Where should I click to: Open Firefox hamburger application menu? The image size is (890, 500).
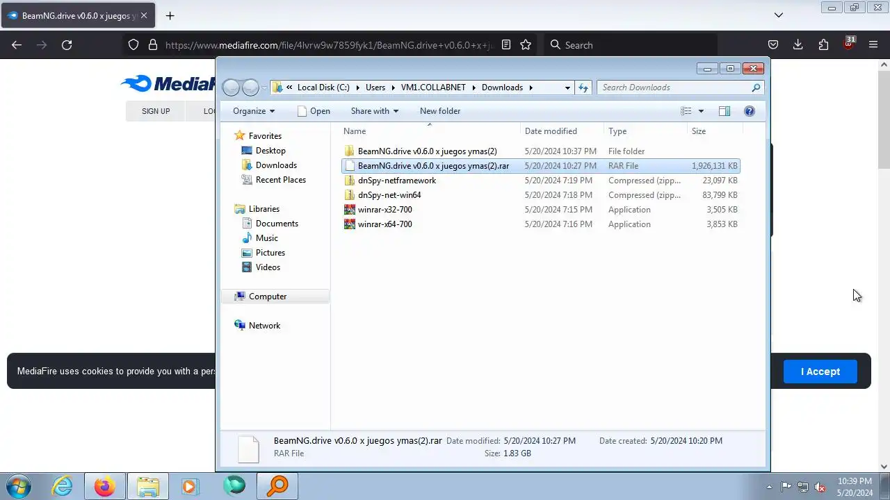873,44
